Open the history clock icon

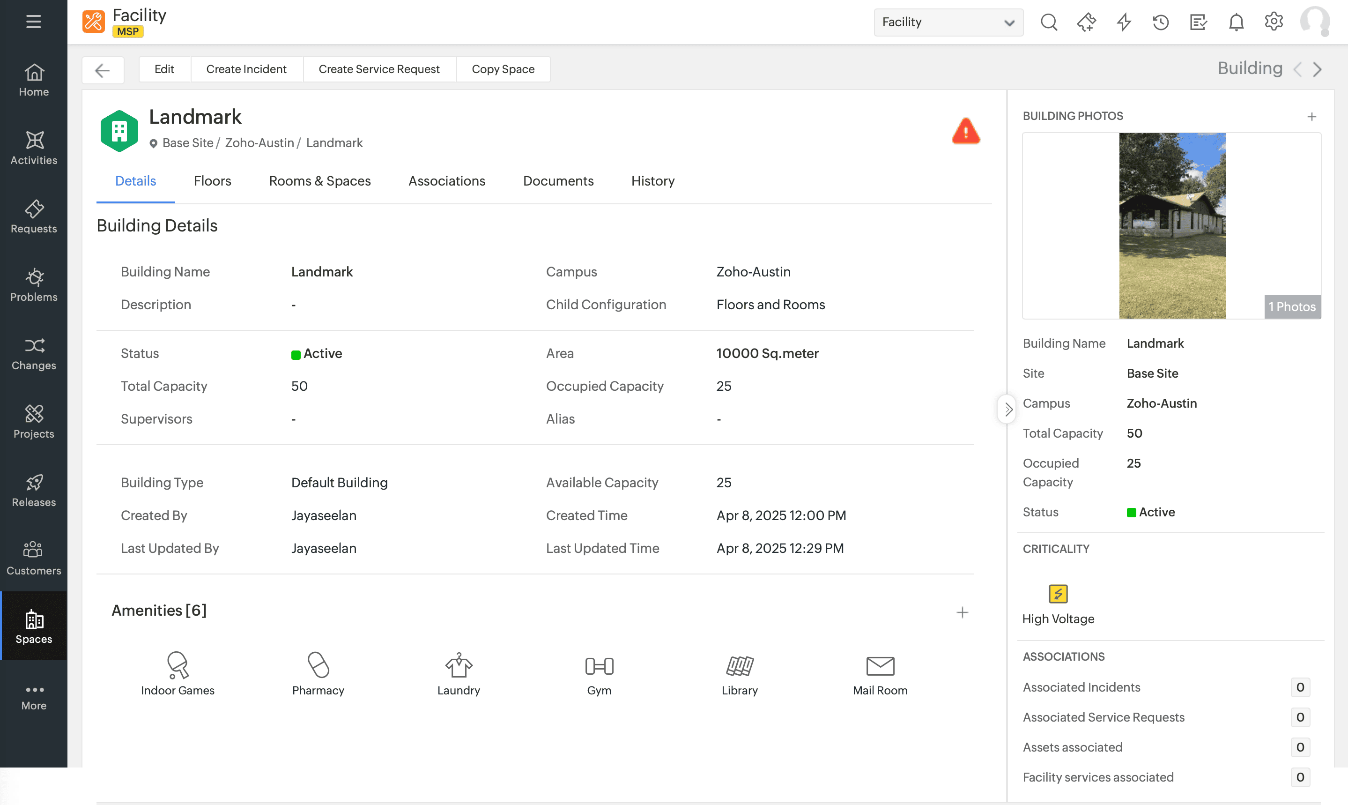tap(1160, 22)
